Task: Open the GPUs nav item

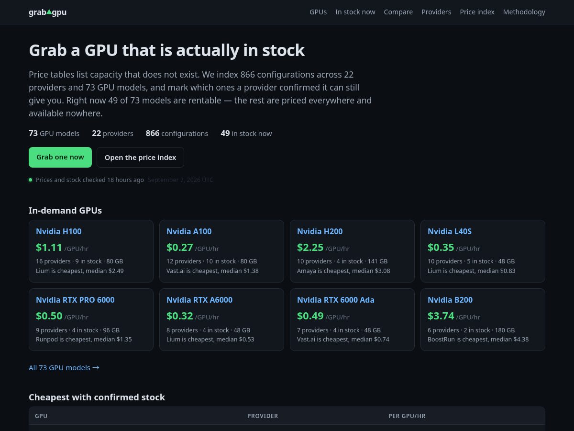Action: [318, 12]
